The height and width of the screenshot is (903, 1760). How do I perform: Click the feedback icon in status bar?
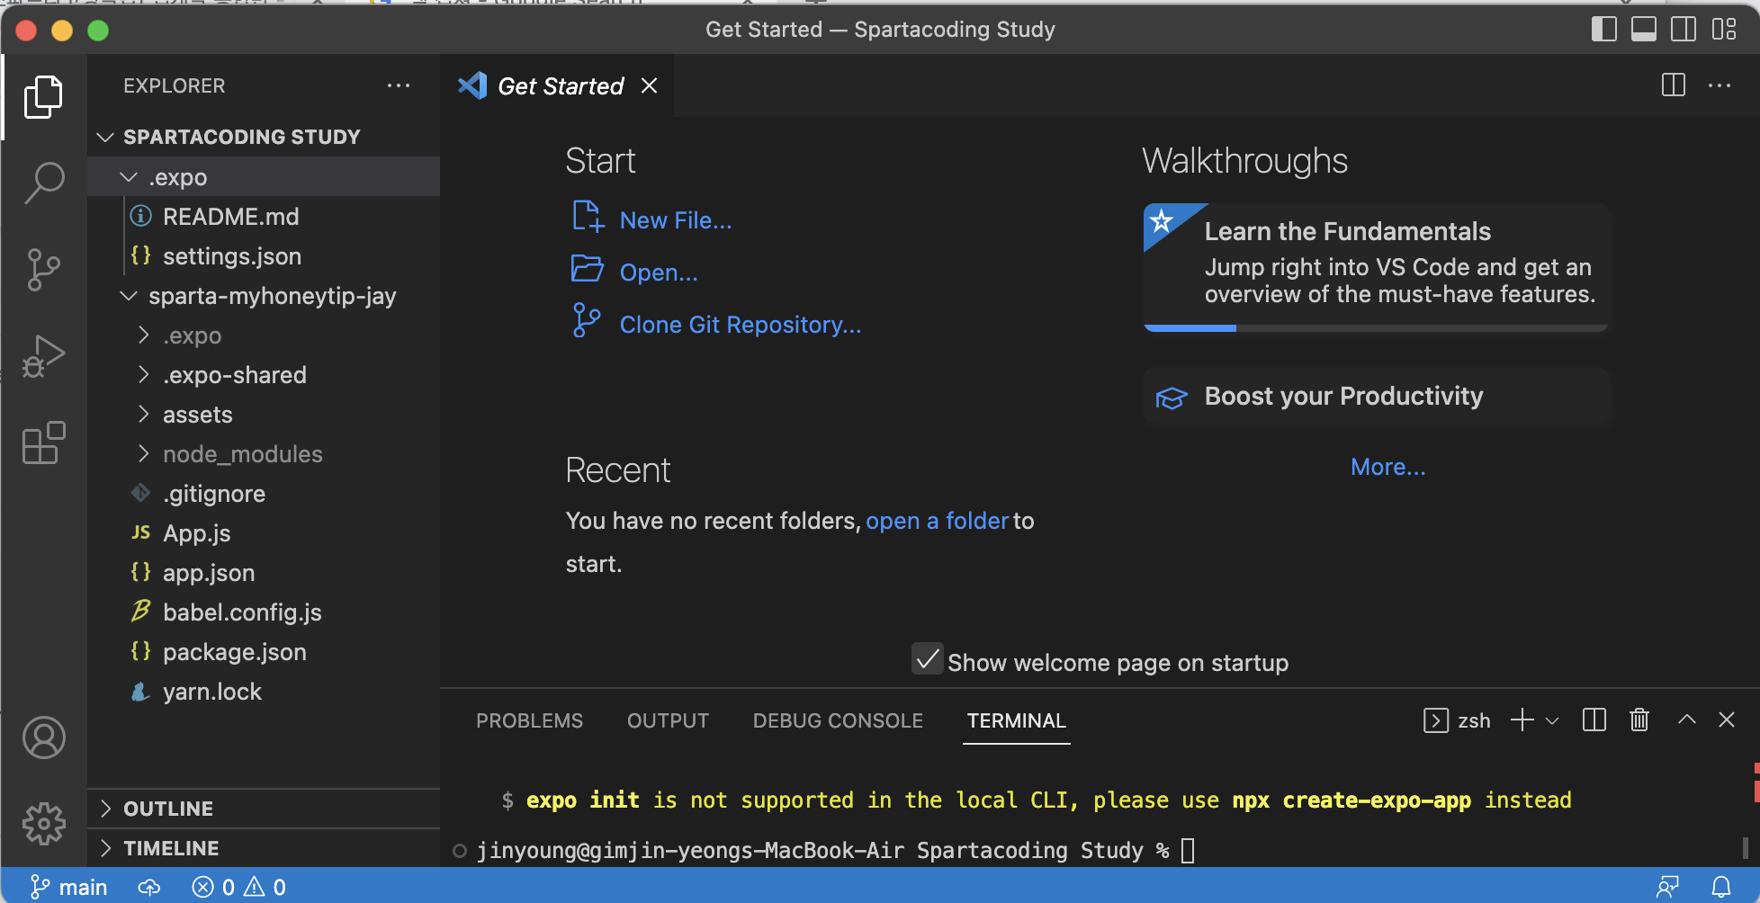tap(1667, 887)
